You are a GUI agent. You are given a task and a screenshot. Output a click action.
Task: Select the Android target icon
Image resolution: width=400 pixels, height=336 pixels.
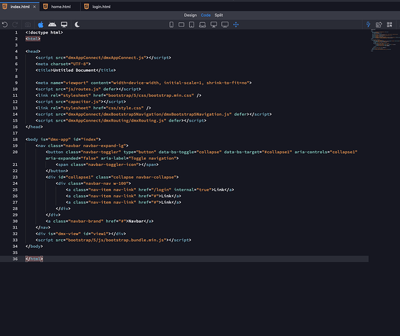click(x=52, y=24)
